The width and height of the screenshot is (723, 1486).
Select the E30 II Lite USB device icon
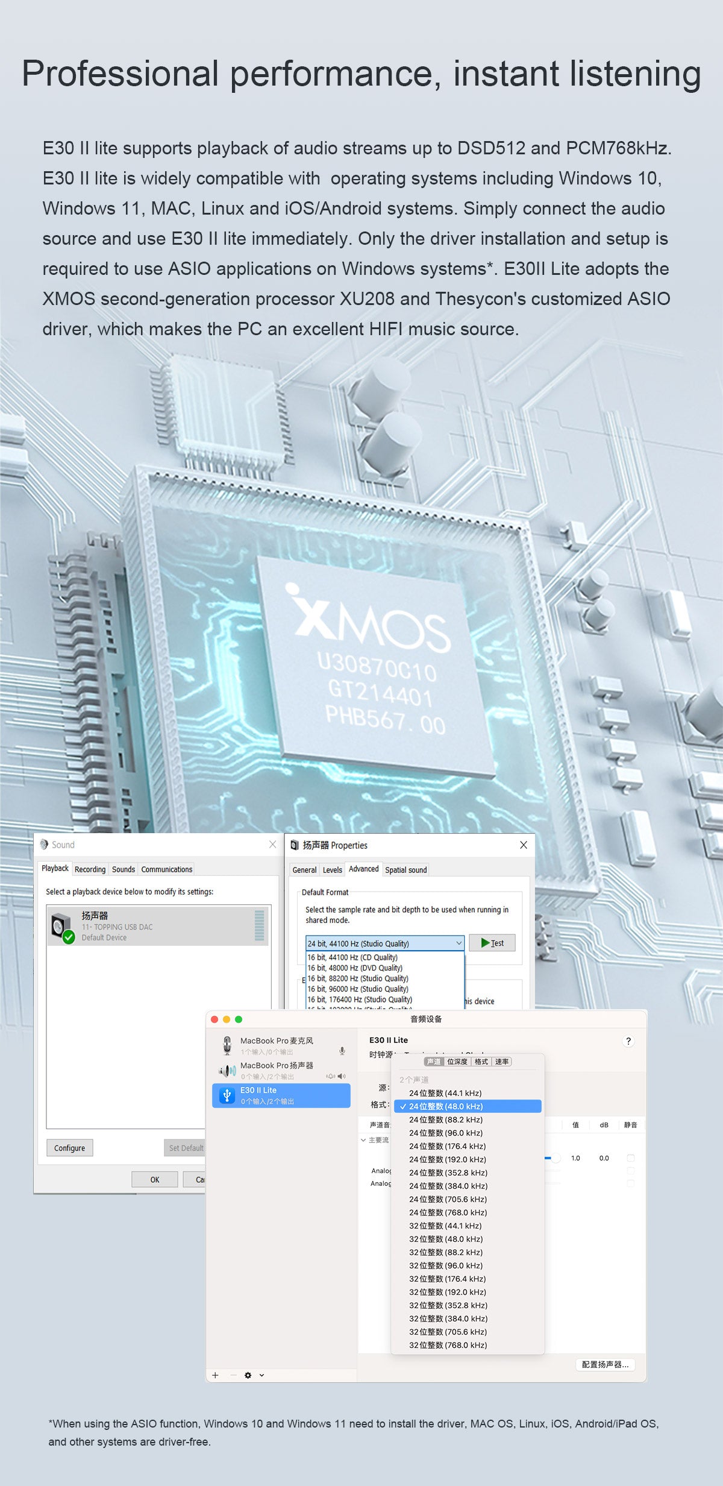(227, 1095)
